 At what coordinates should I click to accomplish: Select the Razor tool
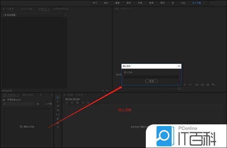(58, 110)
